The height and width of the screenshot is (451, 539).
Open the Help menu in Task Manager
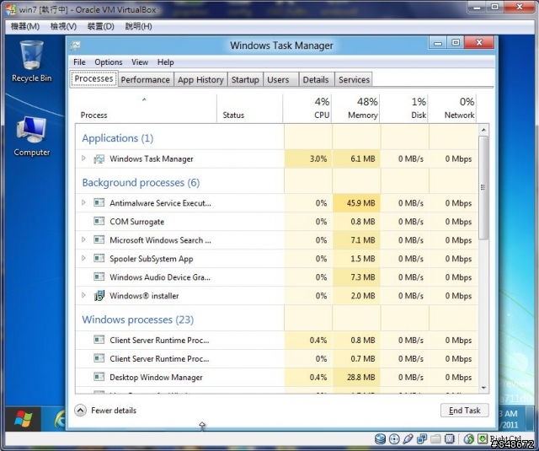click(166, 62)
